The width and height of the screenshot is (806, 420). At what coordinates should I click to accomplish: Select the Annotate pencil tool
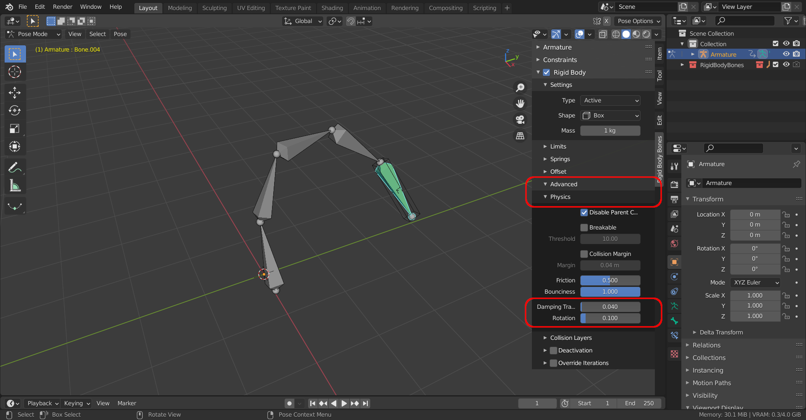[15, 167]
